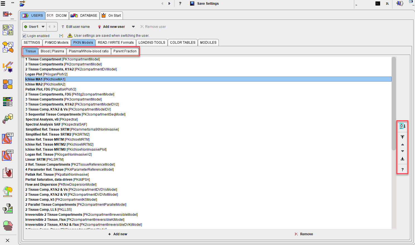Click the question mark help icon in top bar
Screen dimensions: 415x245
coord(180,4)
